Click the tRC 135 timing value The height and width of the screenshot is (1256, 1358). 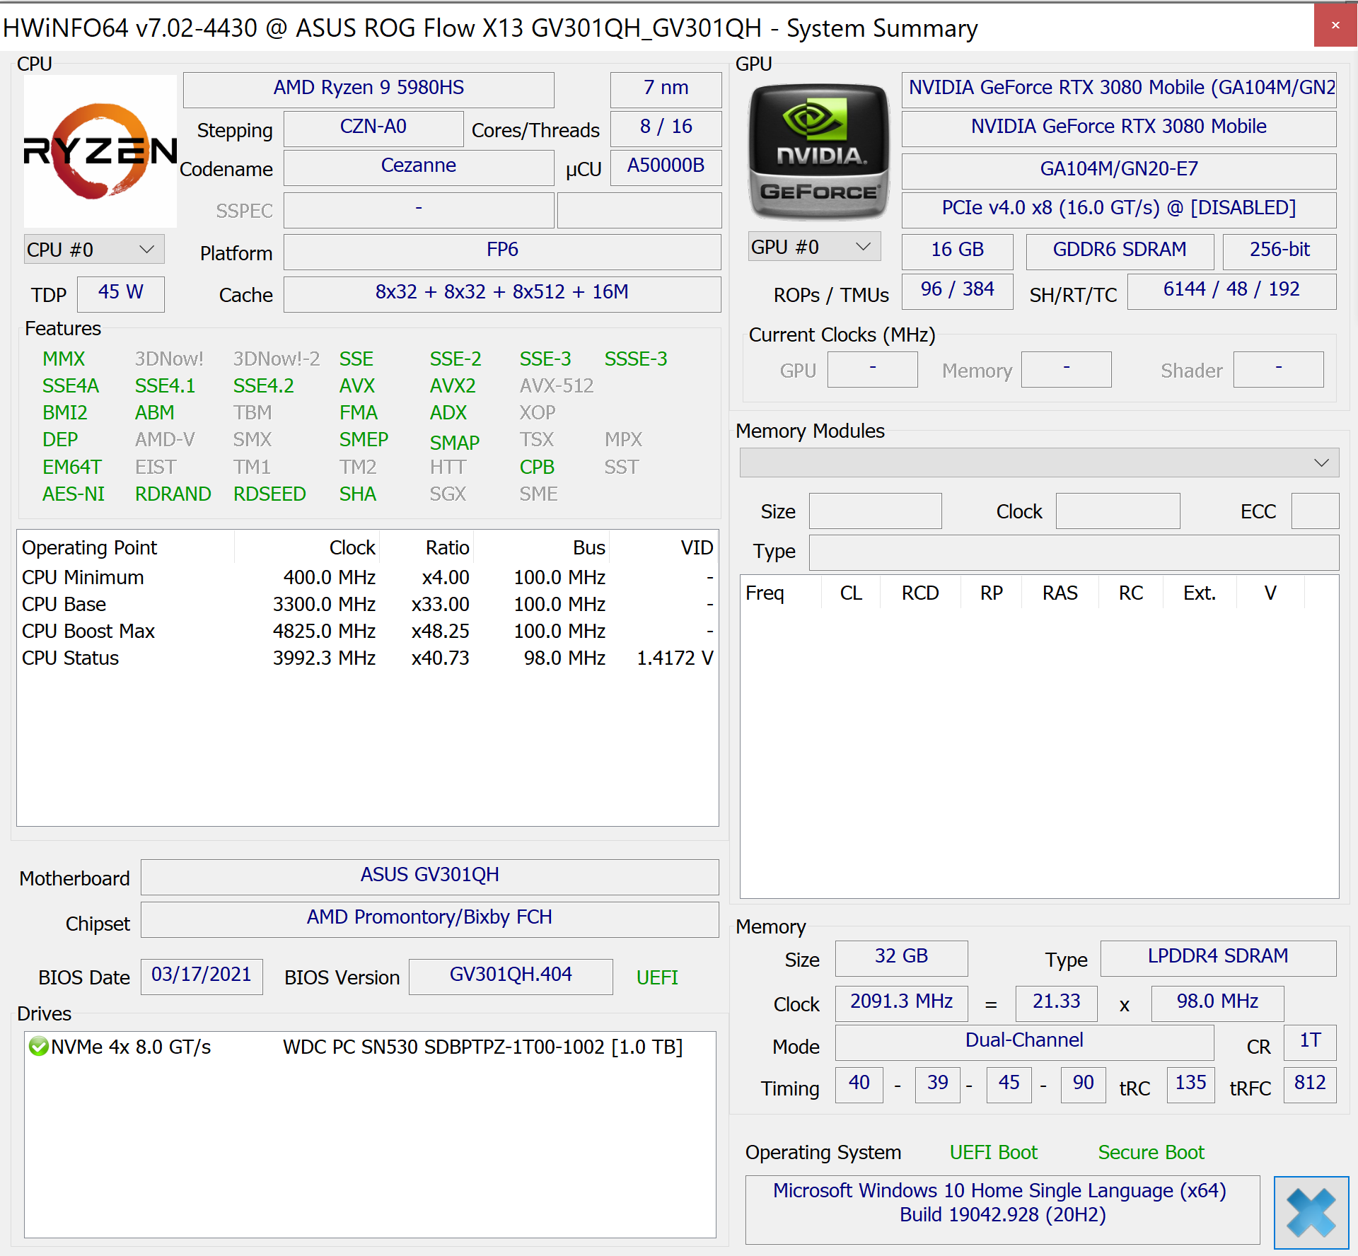[1190, 1084]
